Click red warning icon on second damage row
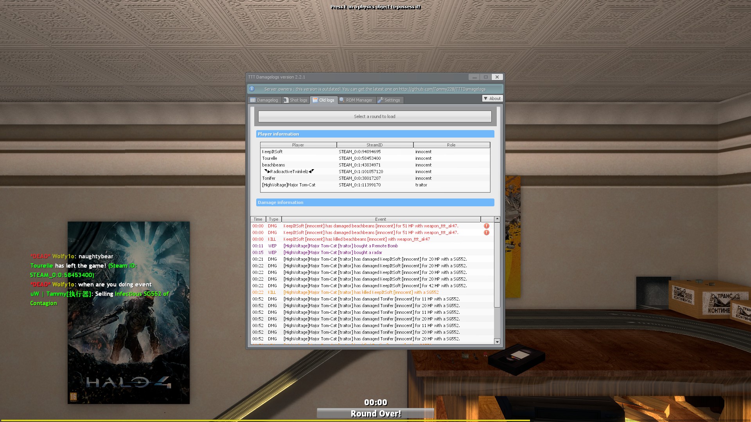This screenshot has height=422, width=751. (486, 232)
